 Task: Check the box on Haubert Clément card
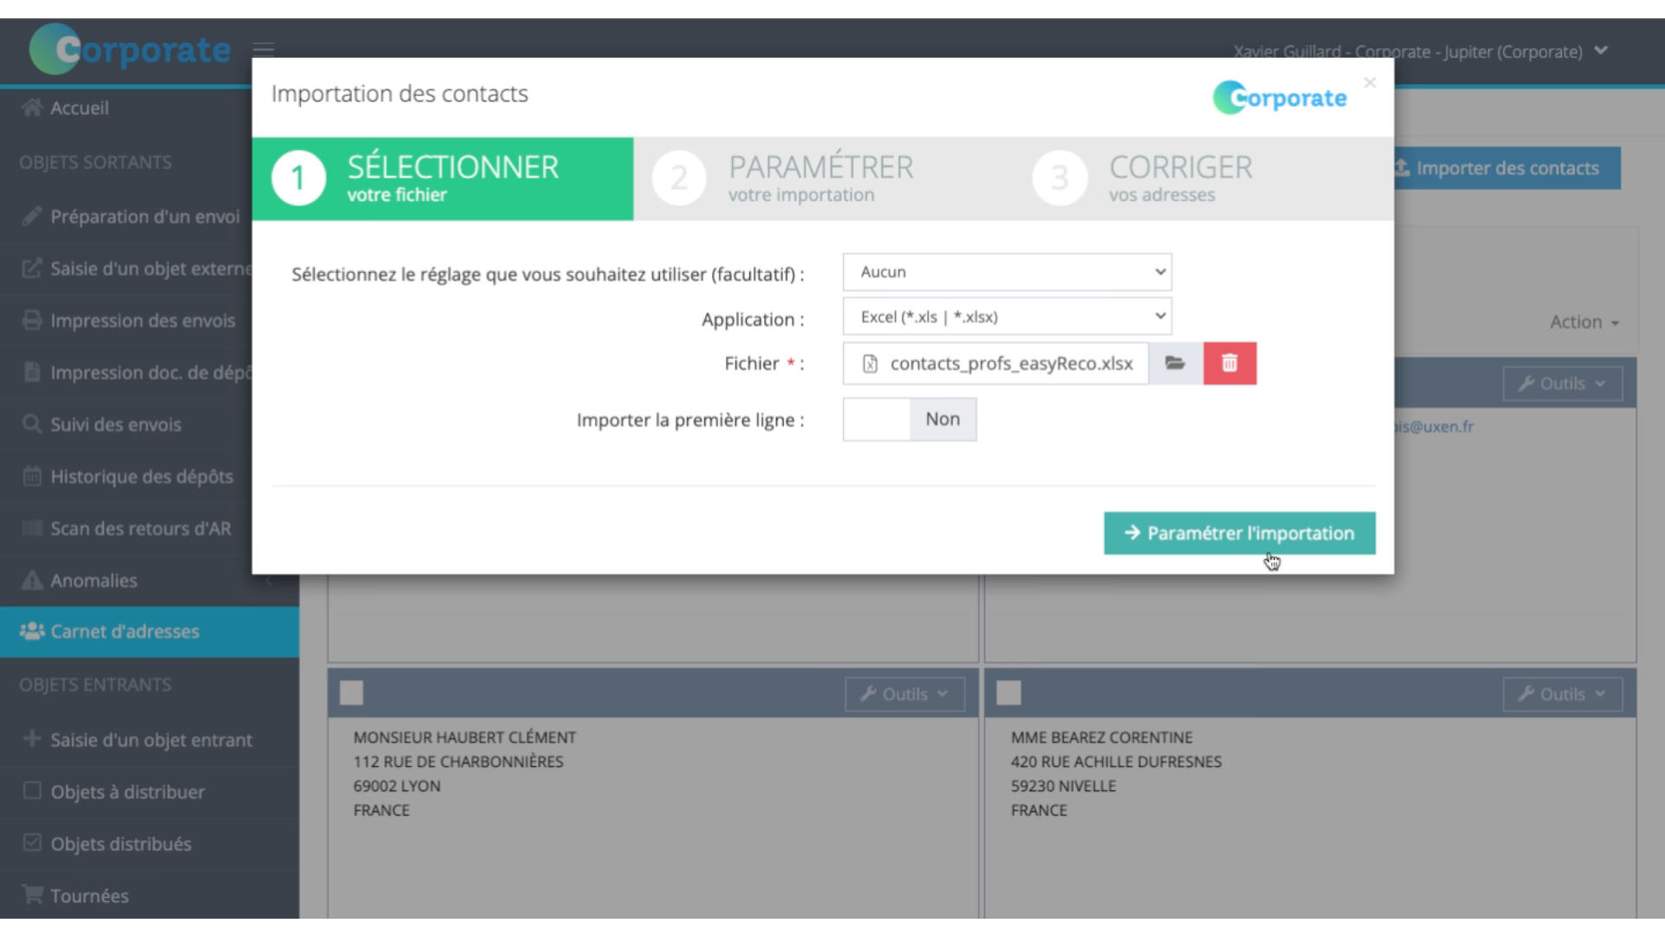351,692
